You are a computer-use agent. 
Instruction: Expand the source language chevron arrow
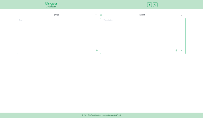pos(96,15)
